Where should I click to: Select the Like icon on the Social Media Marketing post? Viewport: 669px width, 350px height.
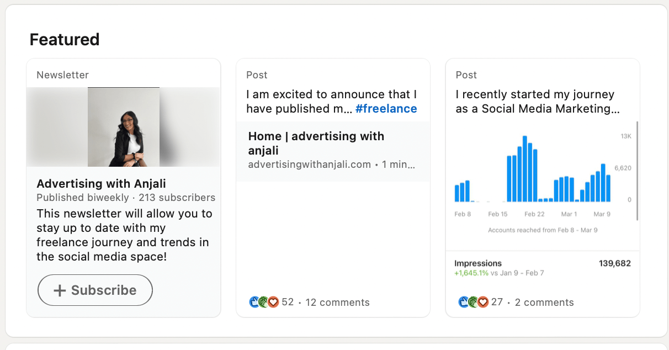click(x=464, y=302)
